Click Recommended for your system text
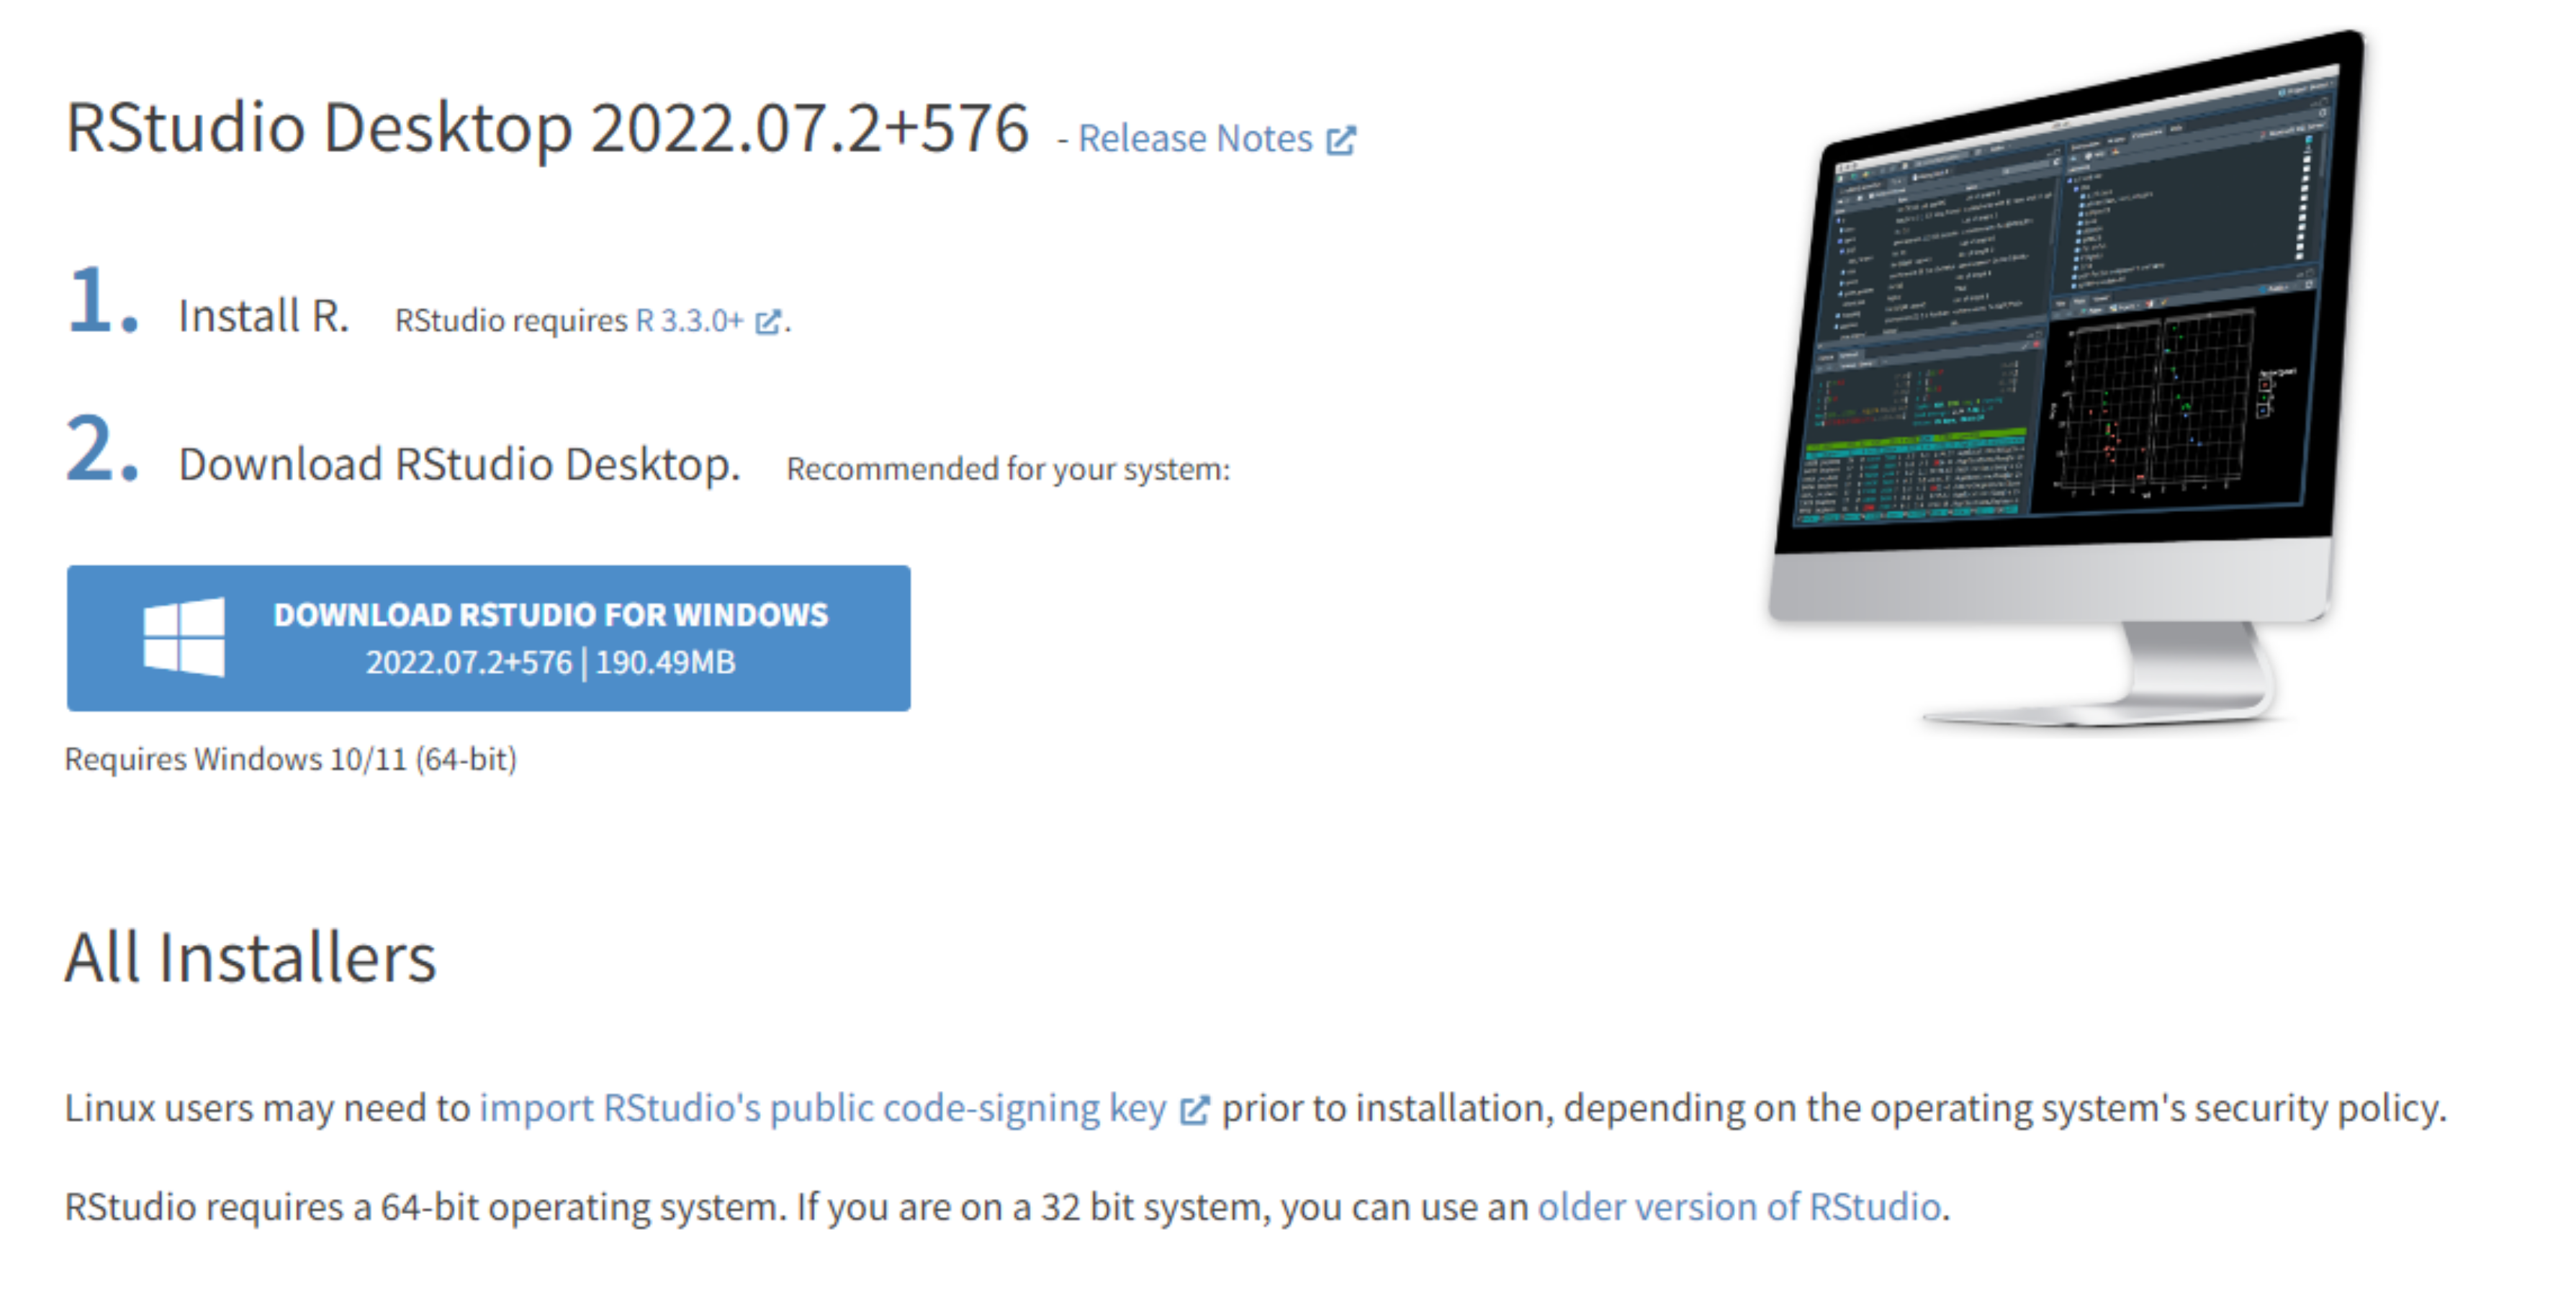The image size is (2576, 1312). pyautogui.click(x=1007, y=469)
